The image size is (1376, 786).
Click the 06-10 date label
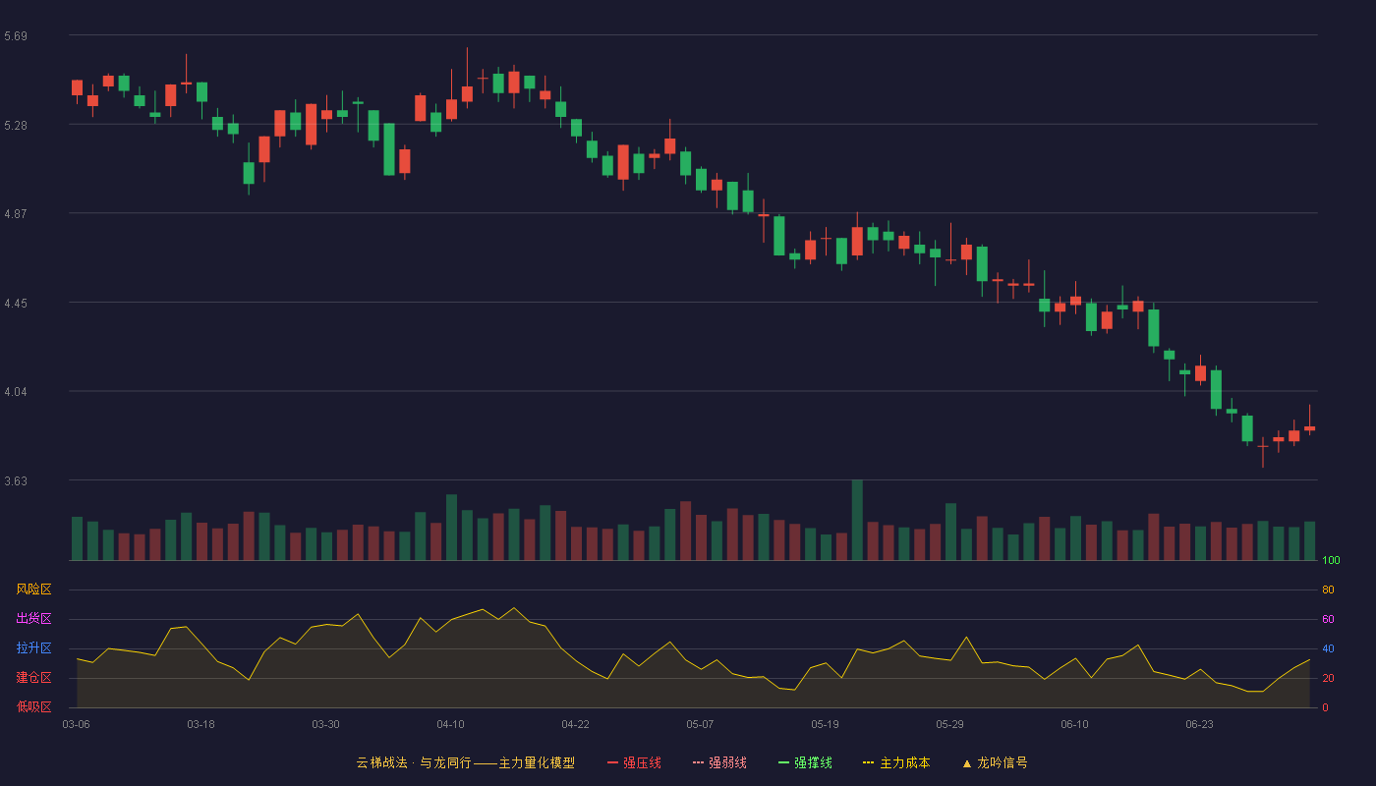pyautogui.click(x=1075, y=724)
